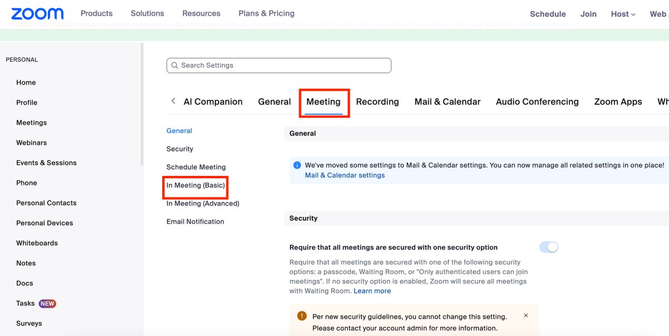The height and width of the screenshot is (336, 669).
Task: Select In Meeting (Advanced) in settings sidebar
Action: [x=202, y=203]
